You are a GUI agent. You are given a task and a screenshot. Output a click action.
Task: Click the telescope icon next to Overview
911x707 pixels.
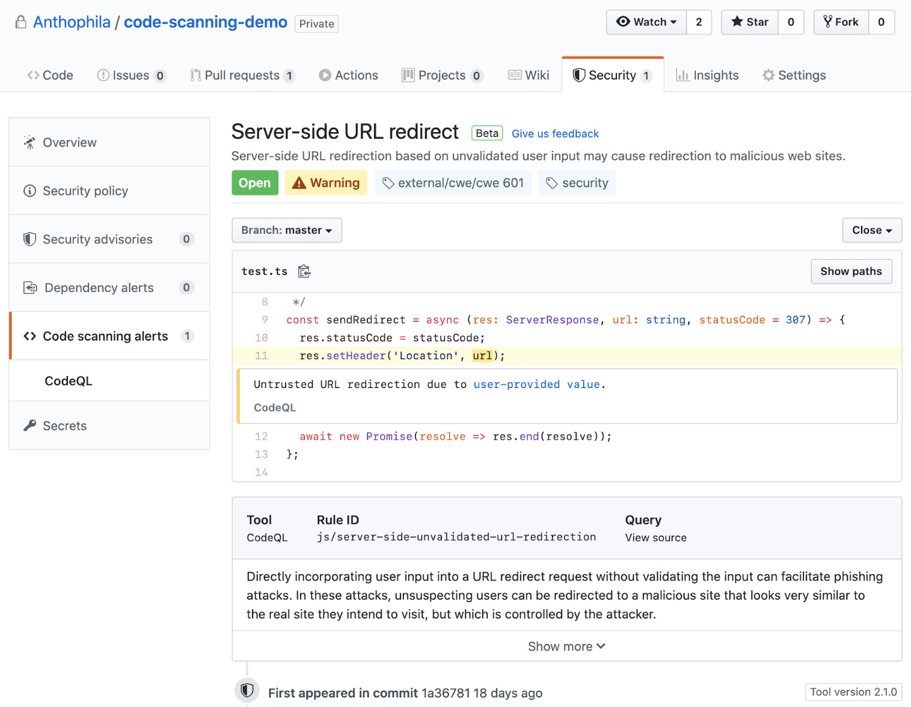coord(29,142)
